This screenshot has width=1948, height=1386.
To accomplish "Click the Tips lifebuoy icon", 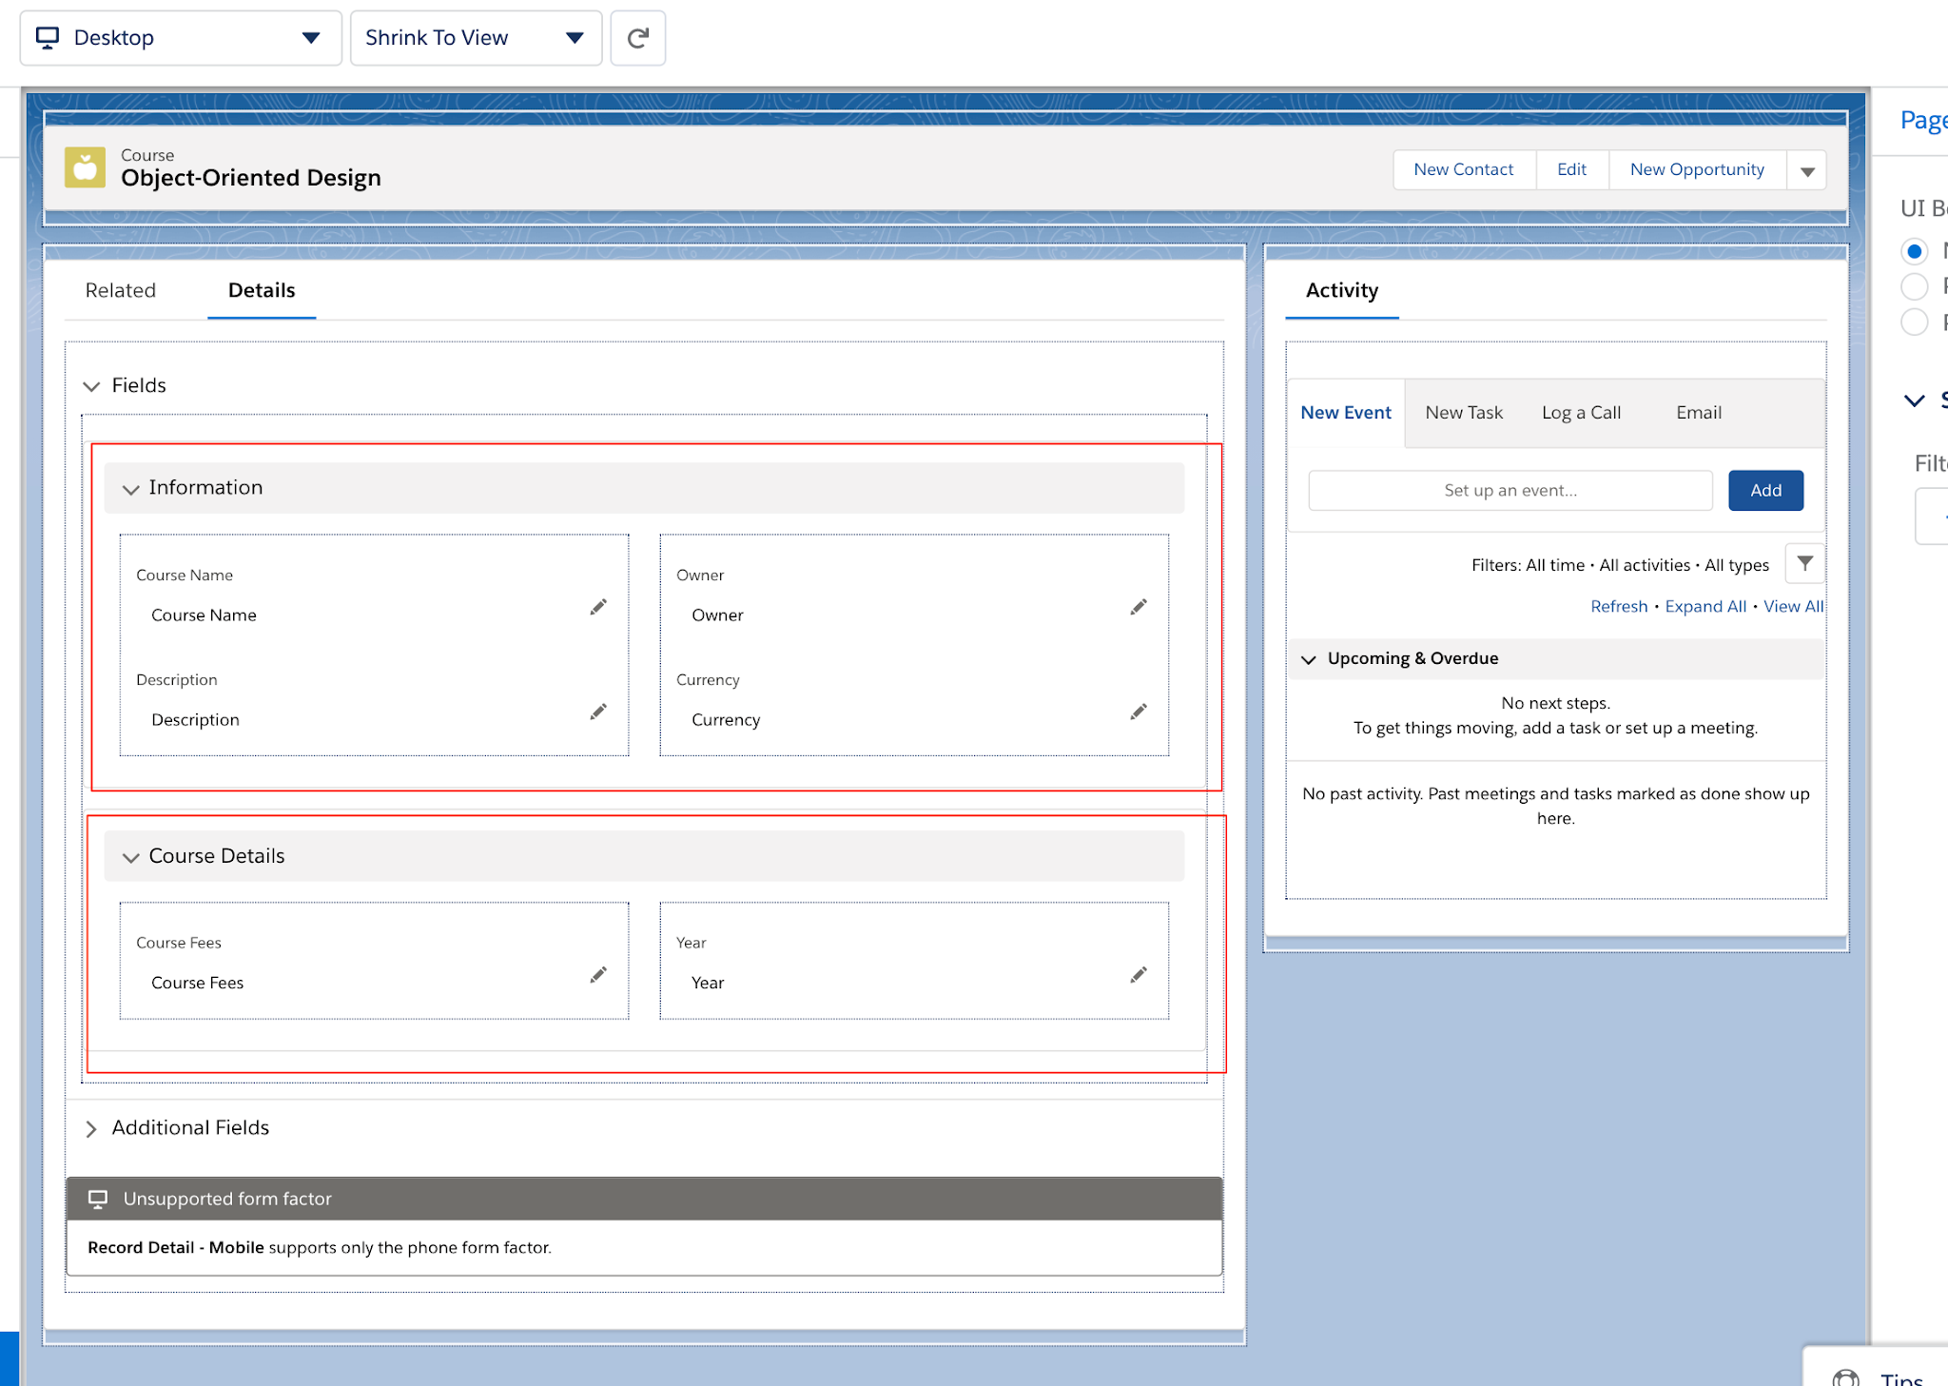I will click(1846, 1376).
